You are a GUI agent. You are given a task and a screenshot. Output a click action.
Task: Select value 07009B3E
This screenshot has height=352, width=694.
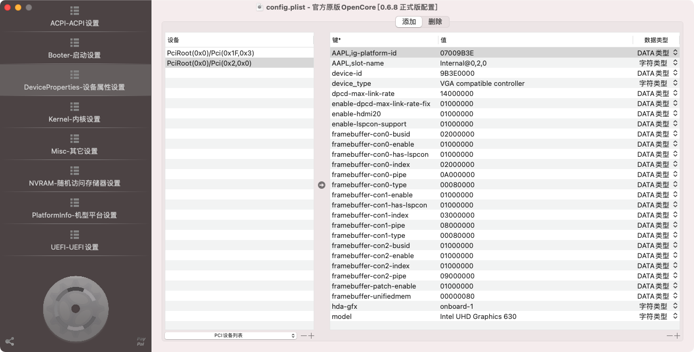click(x=457, y=53)
